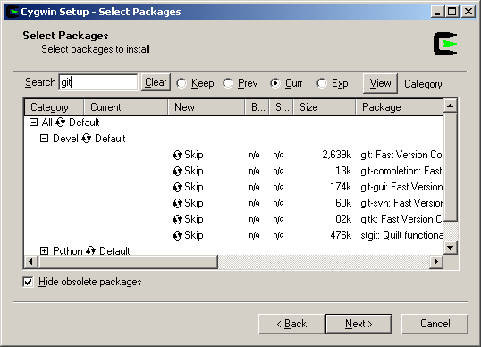Click the Cygwin icon in title bar
481x347 pixels.
[13, 12]
